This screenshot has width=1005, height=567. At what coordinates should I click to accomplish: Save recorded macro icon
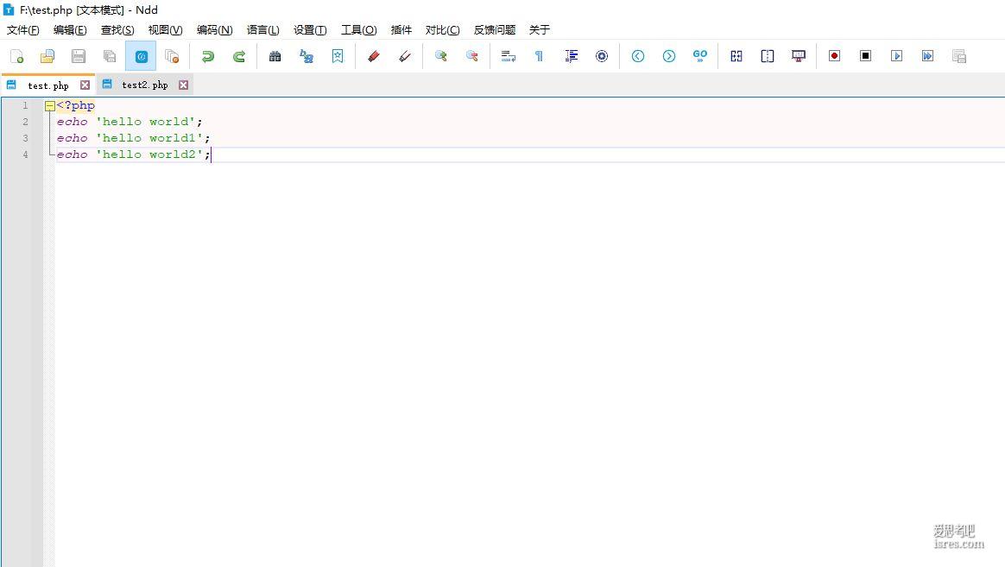point(959,56)
